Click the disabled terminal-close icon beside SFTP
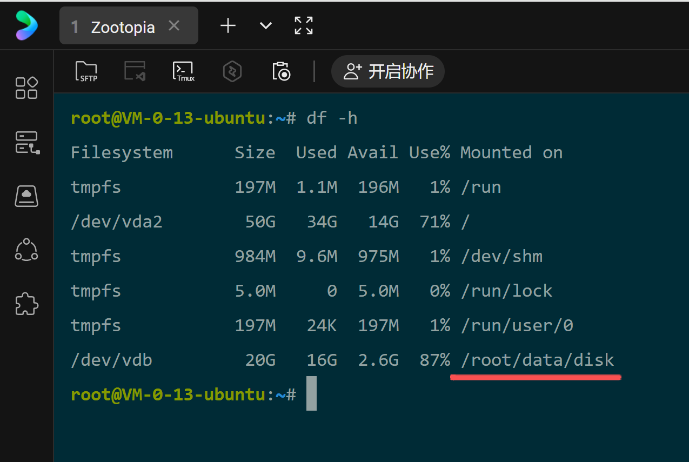 135,71
